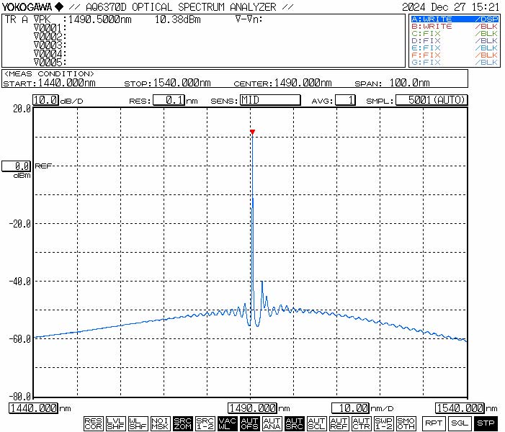Click the AUT OFS status icon

pyautogui.click(x=249, y=423)
